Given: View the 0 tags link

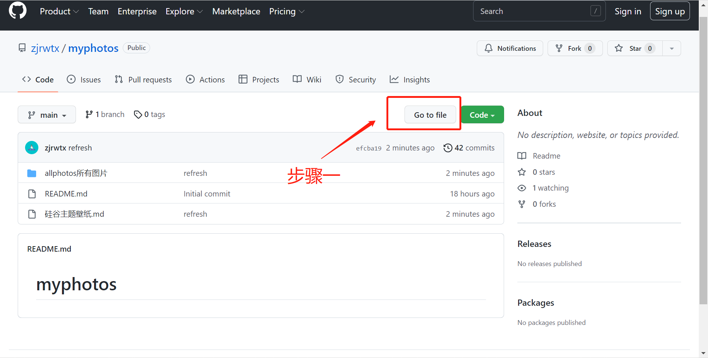Looking at the screenshot, I should pos(150,114).
